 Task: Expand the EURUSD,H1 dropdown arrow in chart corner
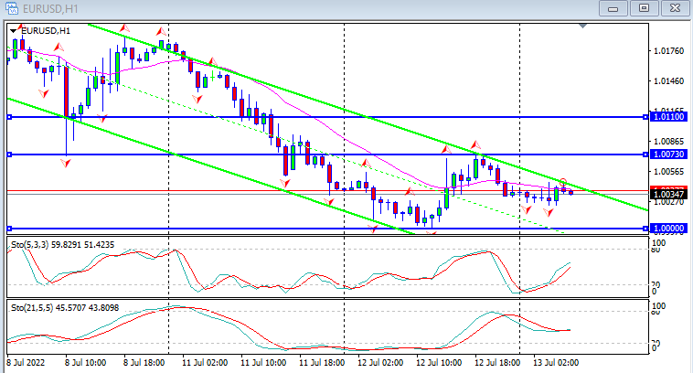14,31
